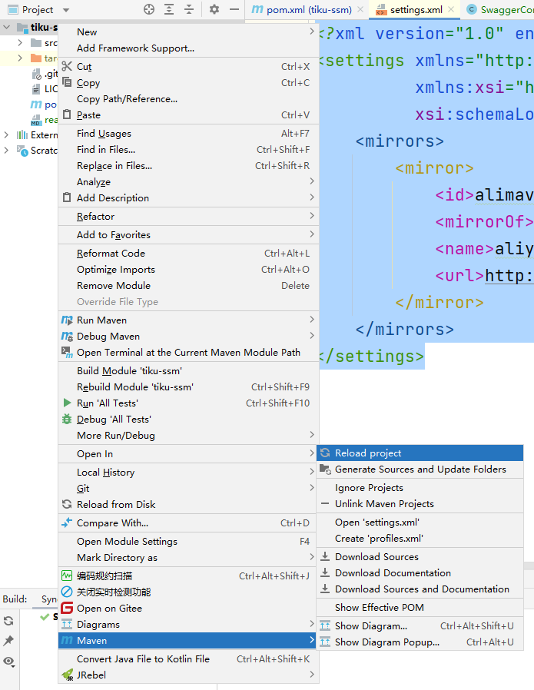Screen dimensions: 534x690
Task: Click Build panel sync refresh icon
Action: pos(8,621)
